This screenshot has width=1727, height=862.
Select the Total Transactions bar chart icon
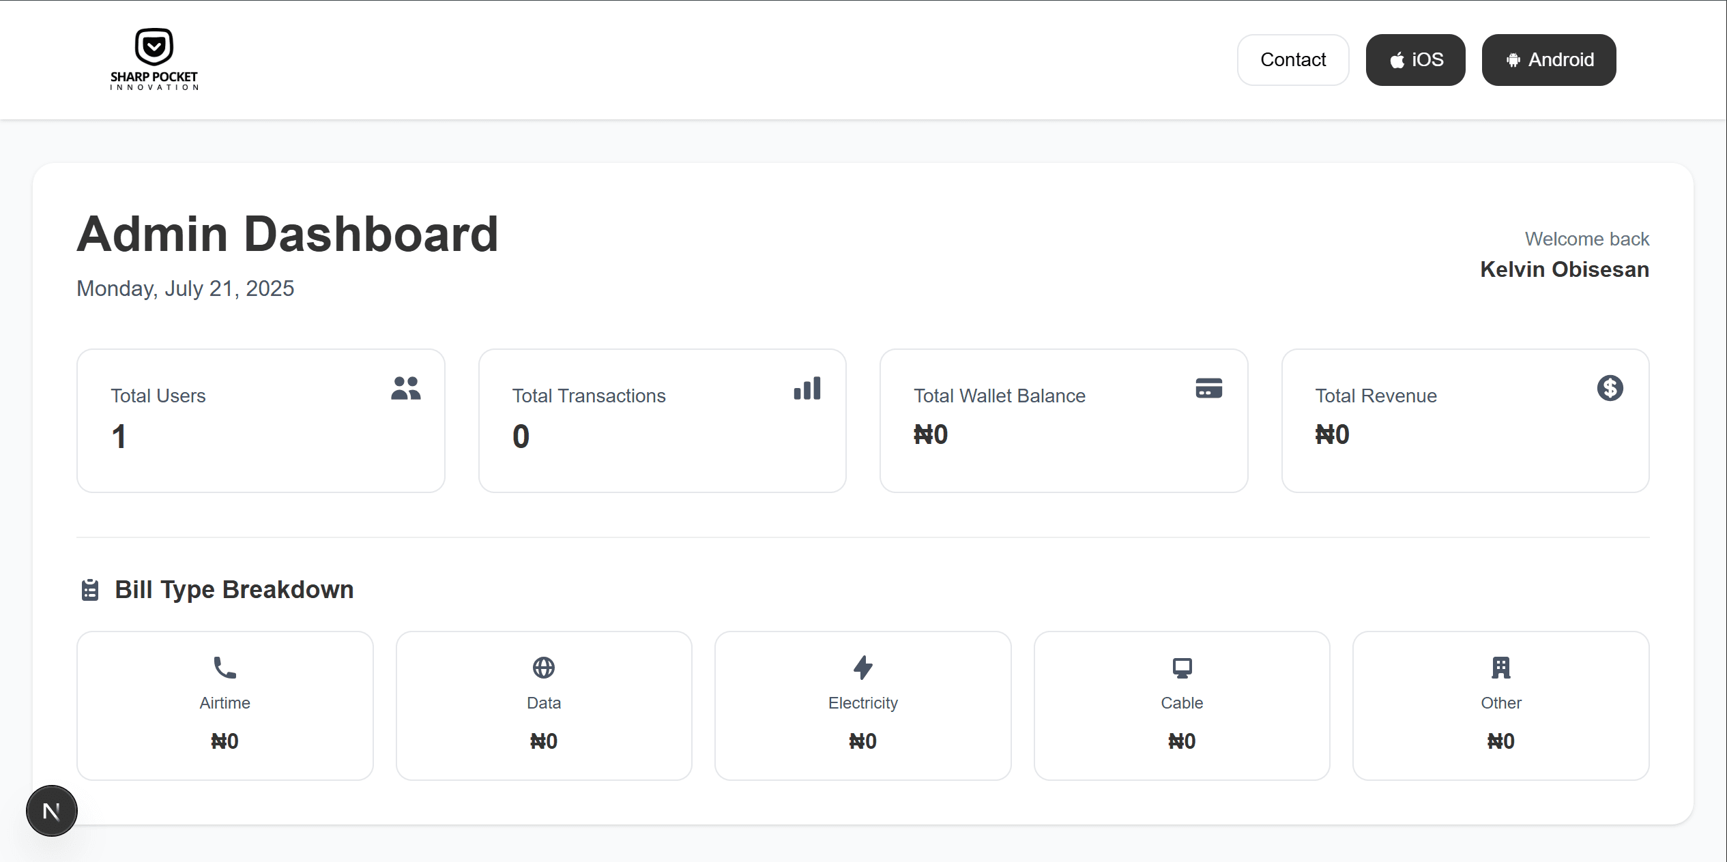click(807, 389)
